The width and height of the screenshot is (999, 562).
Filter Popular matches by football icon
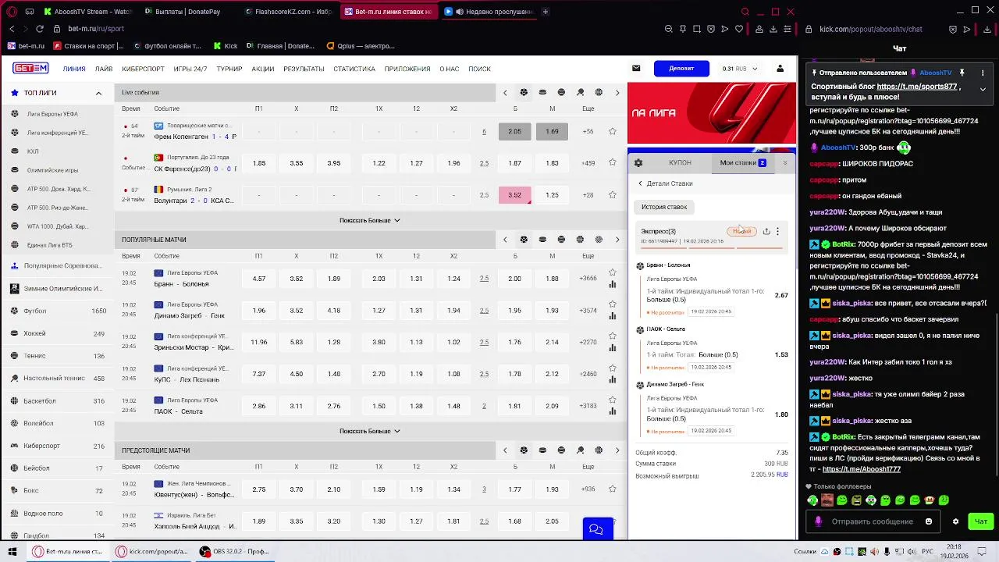coord(524,240)
